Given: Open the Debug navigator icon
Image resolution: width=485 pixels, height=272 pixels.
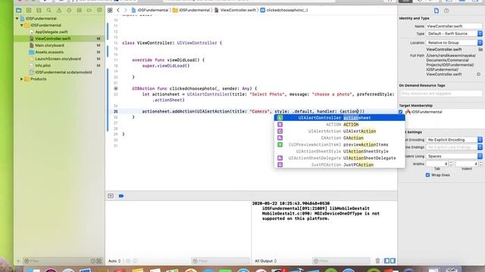Looking at the screenshot, I should pos(79,10).
